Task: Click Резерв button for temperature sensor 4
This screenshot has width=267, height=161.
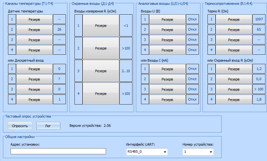Action: 34,50
